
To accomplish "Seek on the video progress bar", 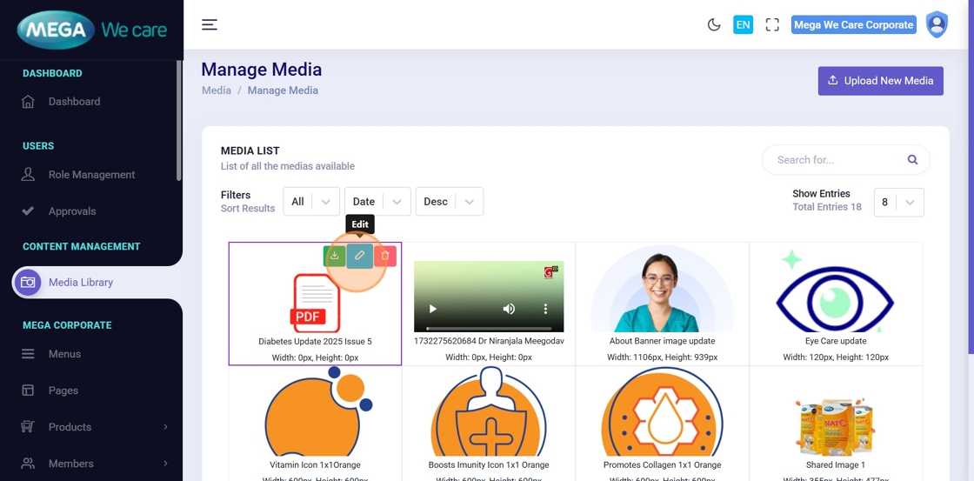I will [489, 327].
